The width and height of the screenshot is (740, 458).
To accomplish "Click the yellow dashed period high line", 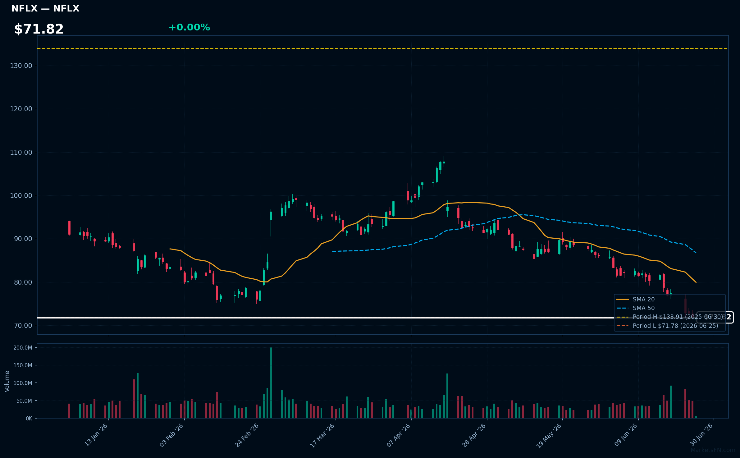I will click(382, 48).
